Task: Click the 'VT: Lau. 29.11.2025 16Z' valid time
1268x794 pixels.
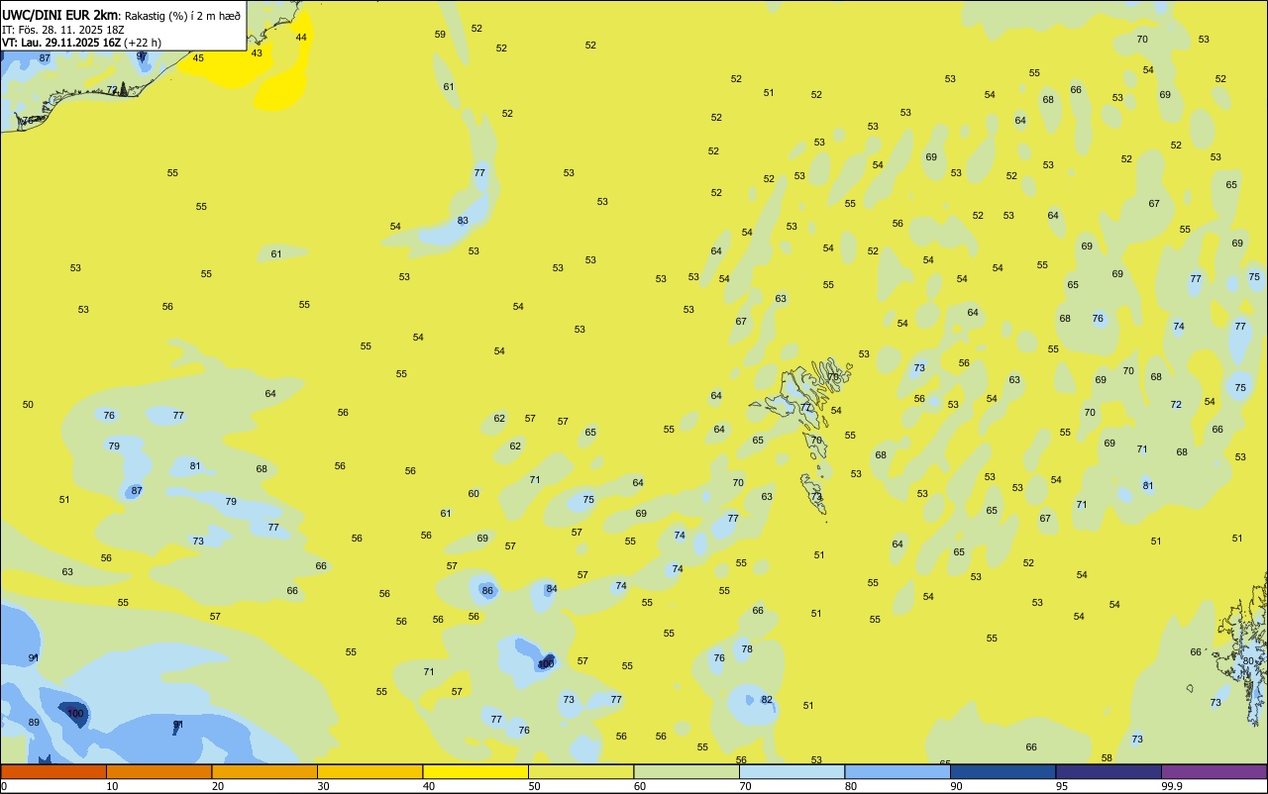Action: point(59,43)
